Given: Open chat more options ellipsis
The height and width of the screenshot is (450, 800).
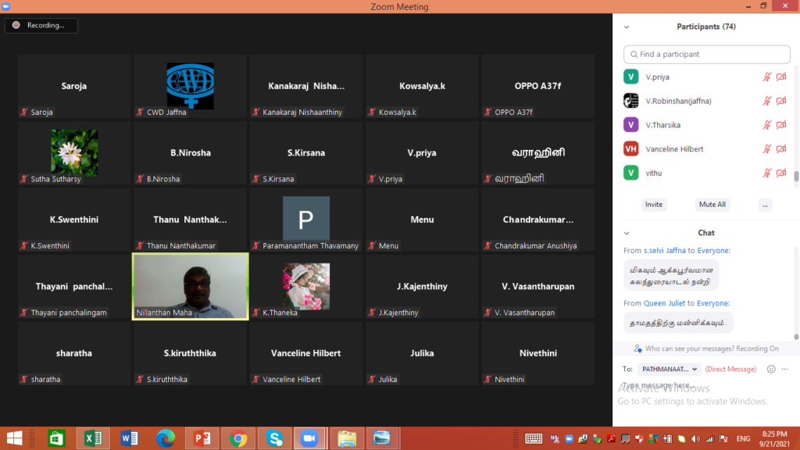Looking at the screenshot, I should pyautogui.click(x=784, y=369).
